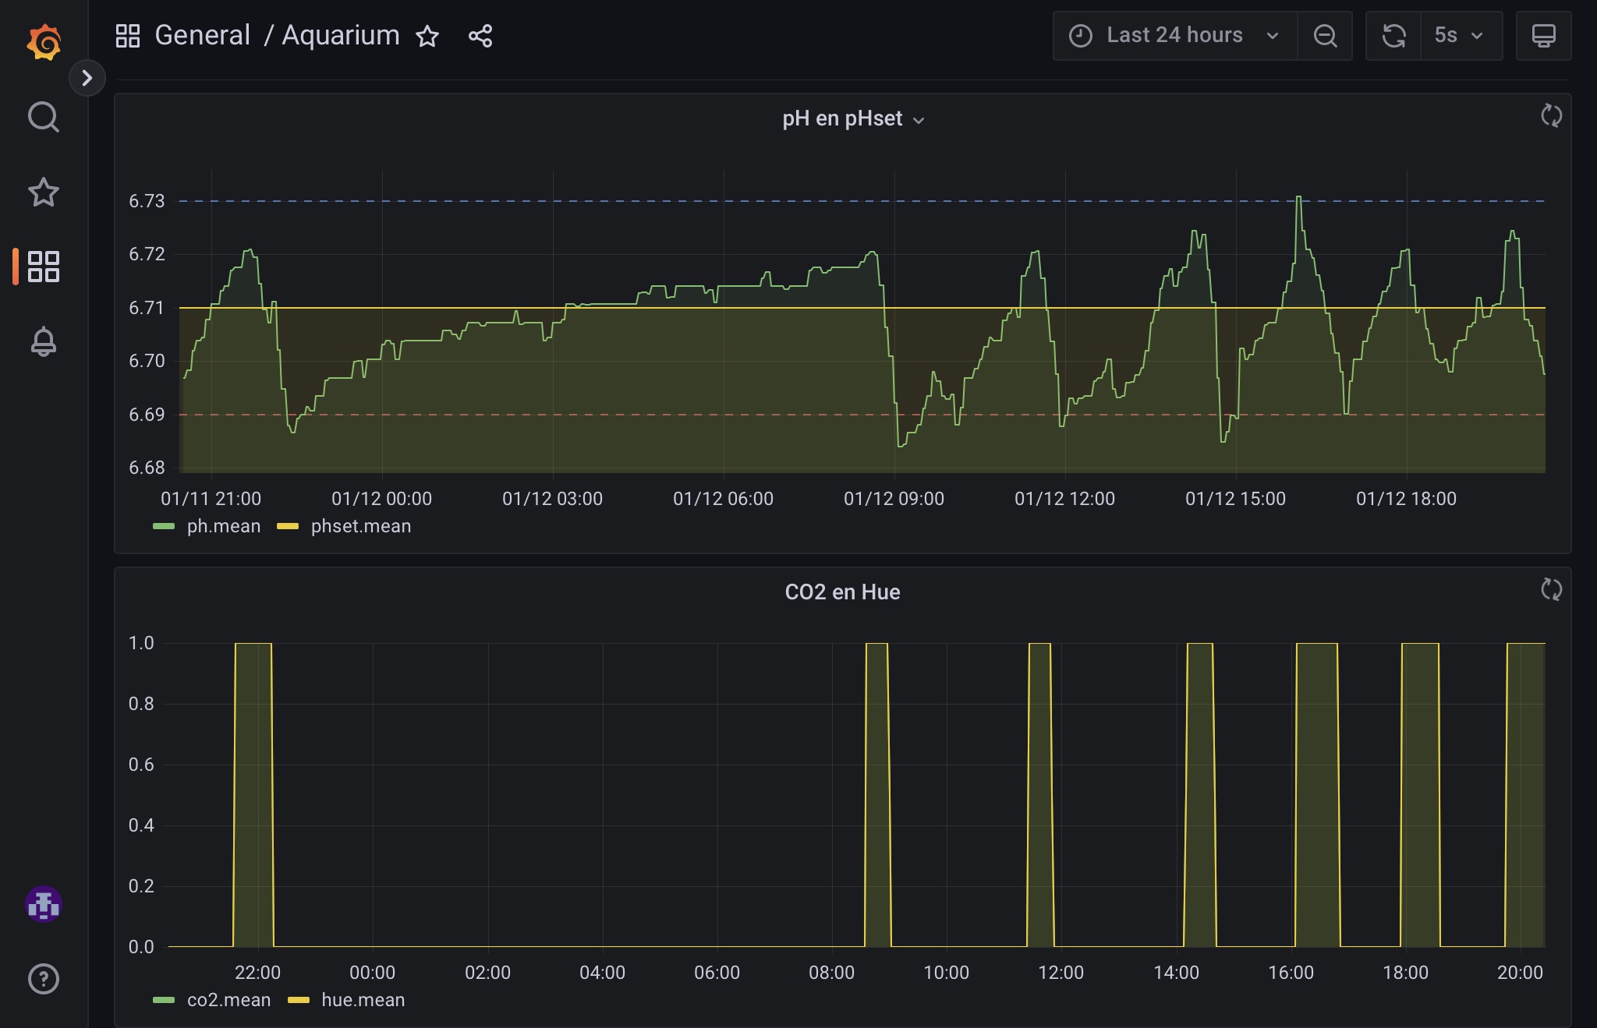Open the help question mark icon
This screenshot has width=1597, height=1028.
coord(44,979)
